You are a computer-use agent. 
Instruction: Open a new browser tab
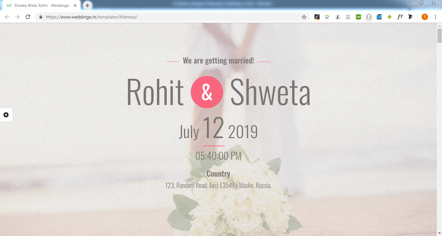(x=87, y=6)
